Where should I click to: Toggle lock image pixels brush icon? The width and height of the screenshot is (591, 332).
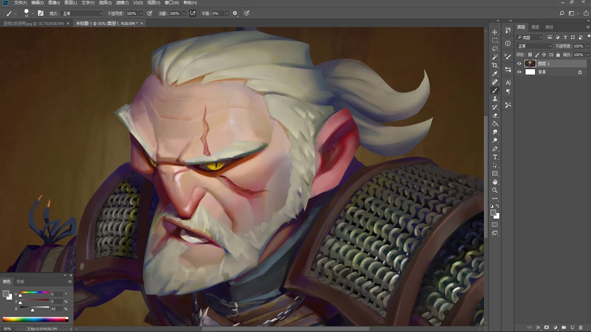point(537,55)
